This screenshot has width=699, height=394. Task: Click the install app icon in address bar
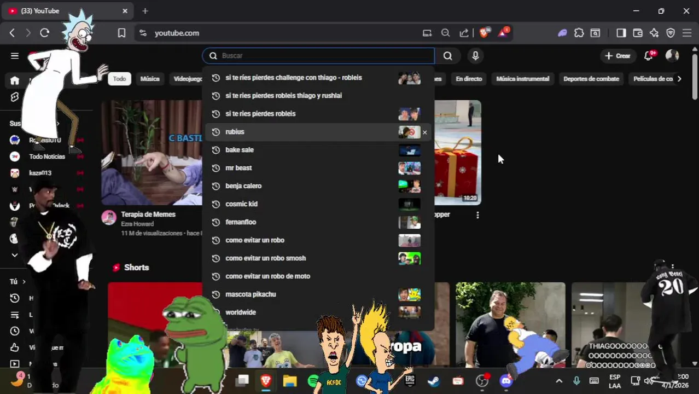tap(427, 33)
